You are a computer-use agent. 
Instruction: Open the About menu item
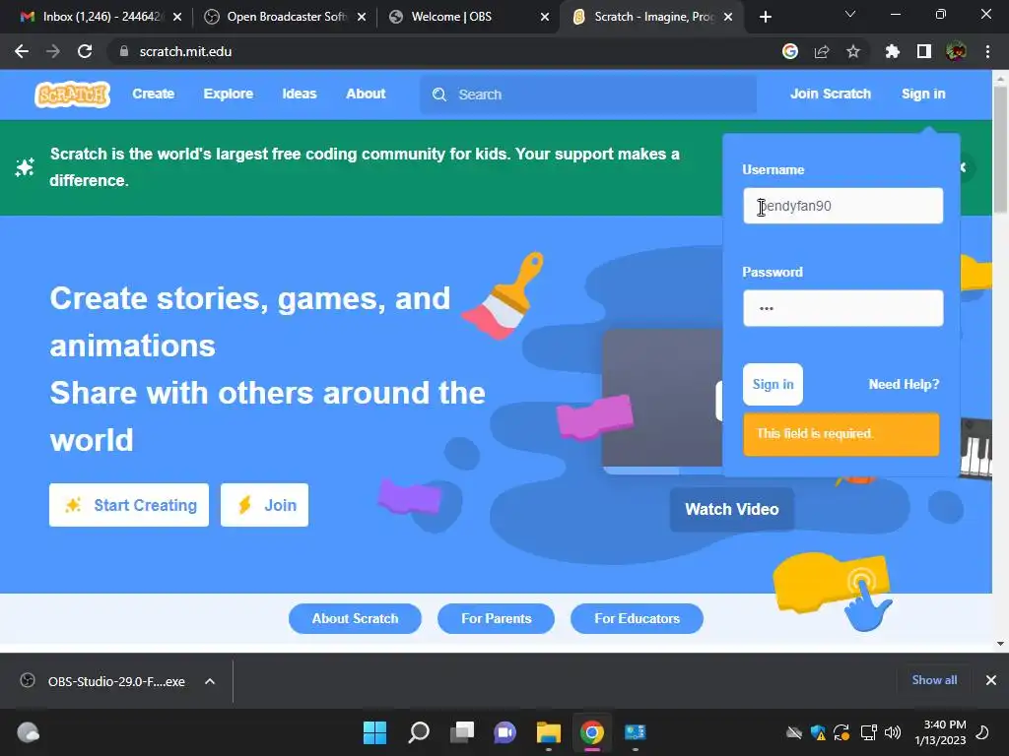pos(366,94)
